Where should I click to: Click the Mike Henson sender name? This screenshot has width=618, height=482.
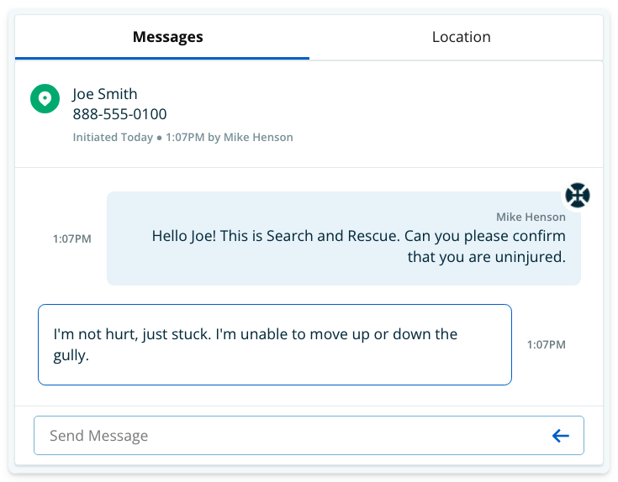531,217
